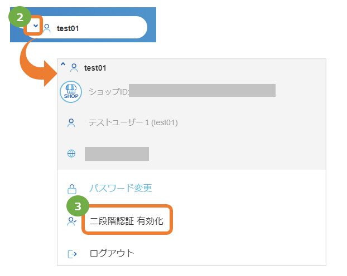Click テストユーザー１ (test01) text

click(133, 122)
